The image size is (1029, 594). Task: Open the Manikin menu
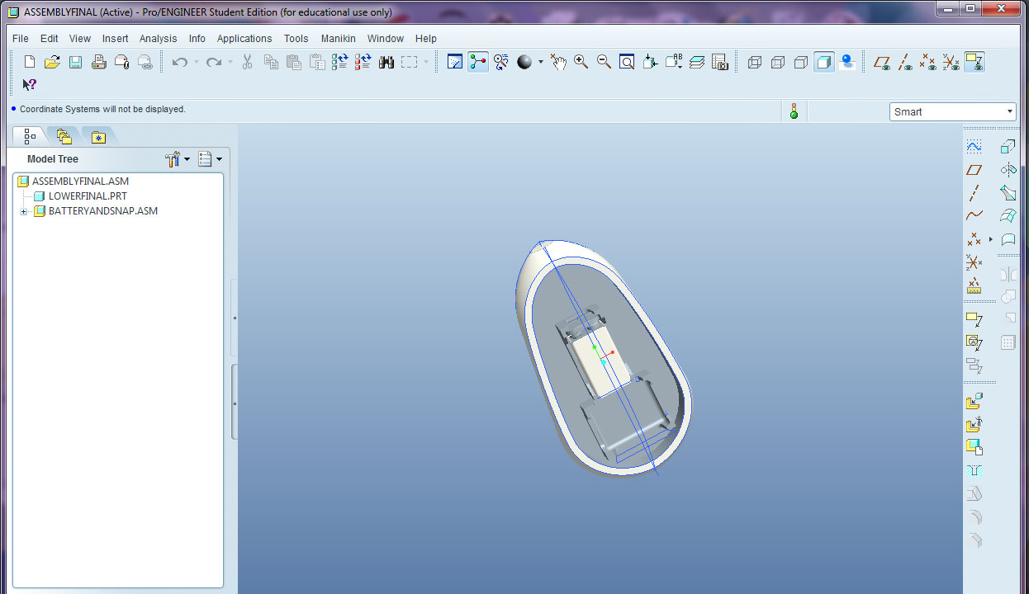338,38
